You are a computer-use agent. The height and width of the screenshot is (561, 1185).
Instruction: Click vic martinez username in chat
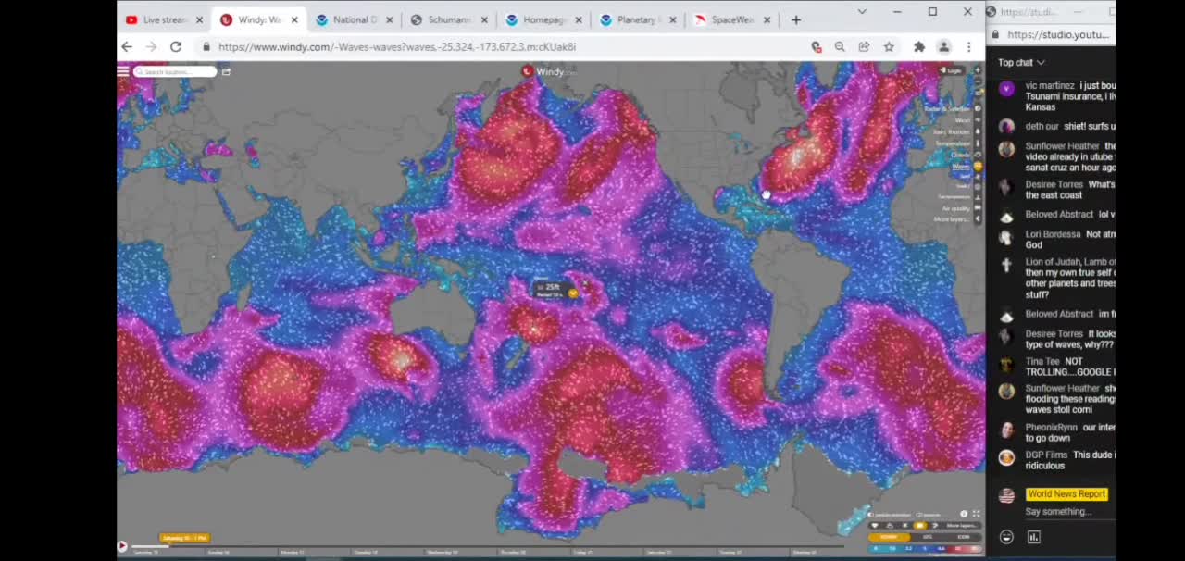coord(1050,85)
